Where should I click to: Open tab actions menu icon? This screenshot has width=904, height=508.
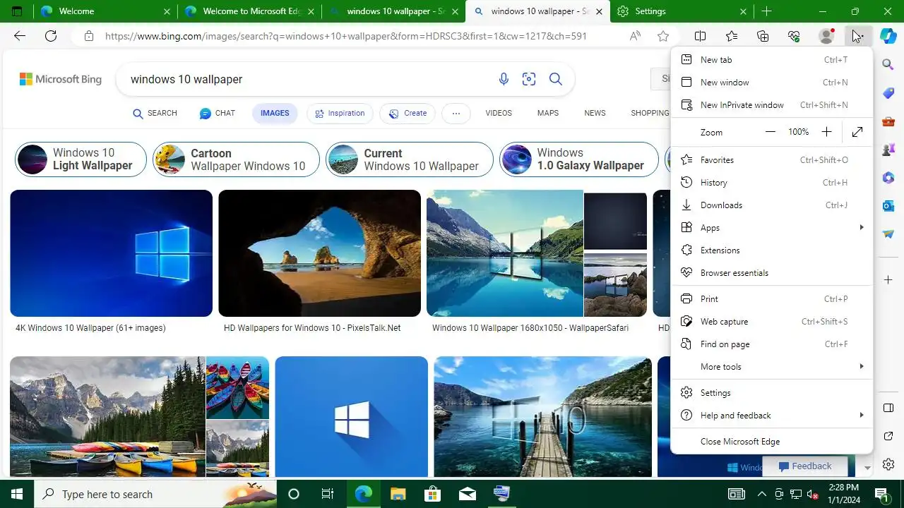pos(17,11)
